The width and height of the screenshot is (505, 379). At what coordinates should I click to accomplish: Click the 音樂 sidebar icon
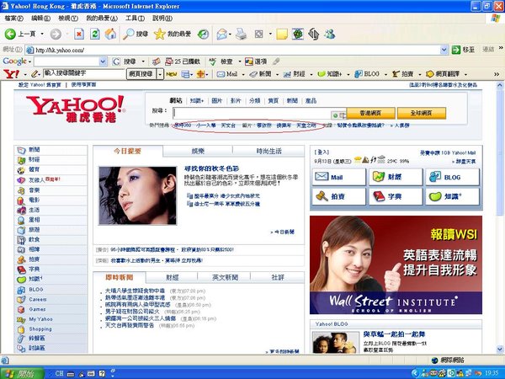pos(21,190)
